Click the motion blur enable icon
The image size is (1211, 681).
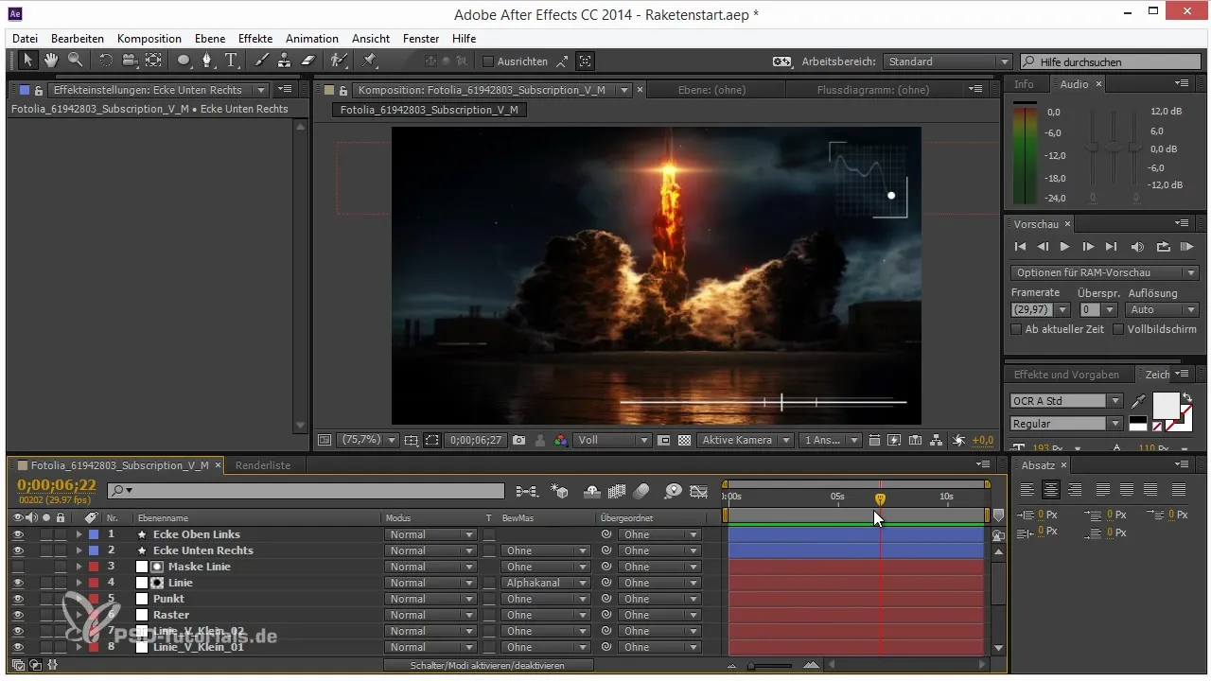point(642,491)
